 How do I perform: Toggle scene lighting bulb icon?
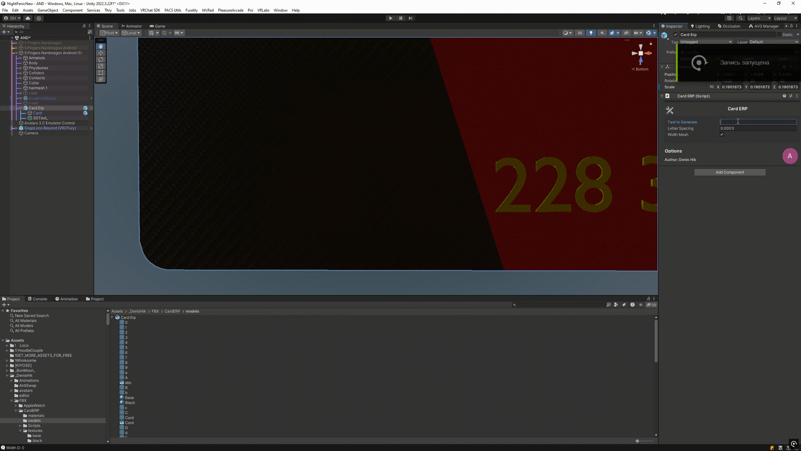(591, 33)
